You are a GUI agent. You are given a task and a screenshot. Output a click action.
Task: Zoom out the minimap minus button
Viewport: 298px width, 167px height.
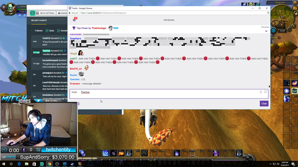(290, 29)
